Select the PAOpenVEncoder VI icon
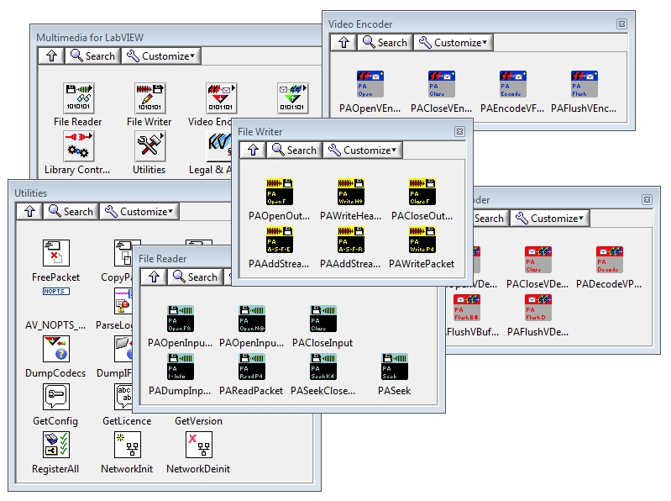This screenshot has height=501, width=671. (370, 84)
